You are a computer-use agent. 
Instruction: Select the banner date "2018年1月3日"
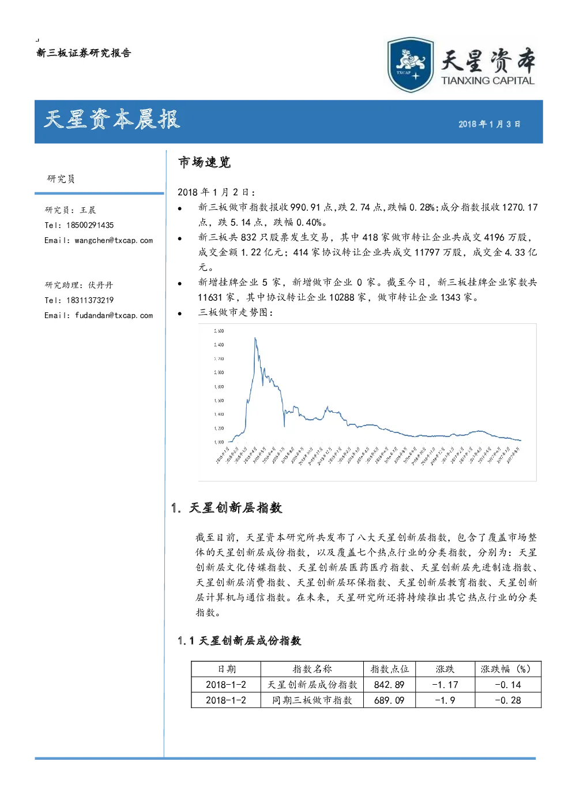pos(490,124)
